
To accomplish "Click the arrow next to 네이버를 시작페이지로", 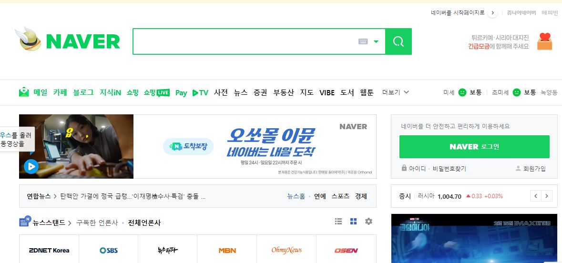I will click(x=492, y=13).
